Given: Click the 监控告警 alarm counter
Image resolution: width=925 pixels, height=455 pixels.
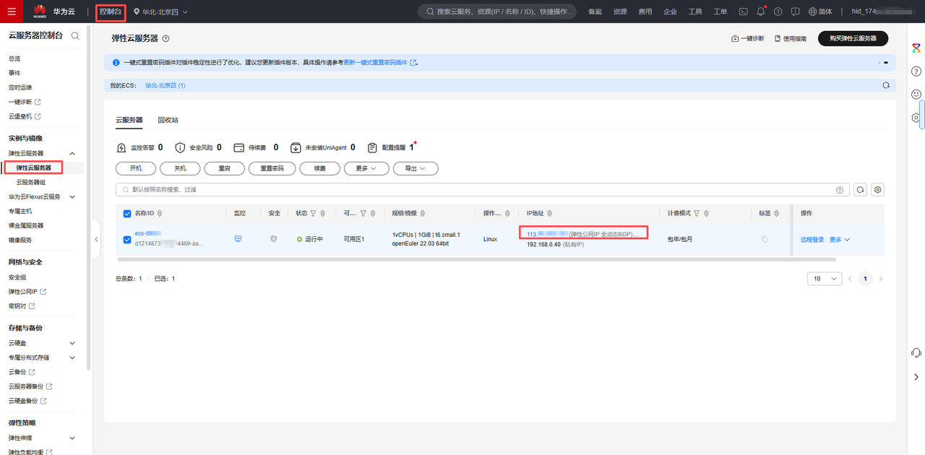Looking at the screenshot, I should [139, 147].
